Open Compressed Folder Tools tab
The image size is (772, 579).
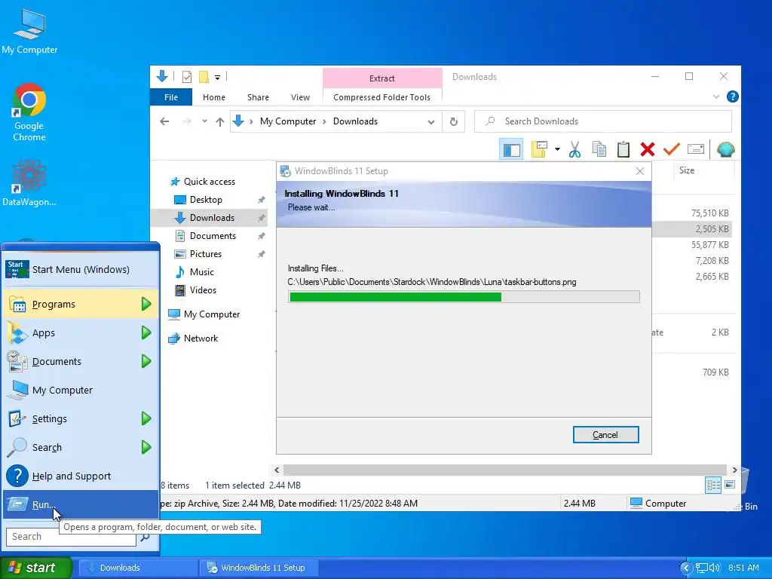coord(382,97)
